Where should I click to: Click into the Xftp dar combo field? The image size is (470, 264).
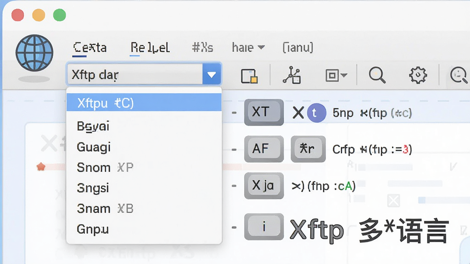click(135, 74)
